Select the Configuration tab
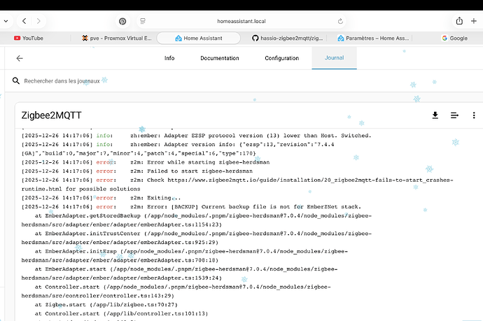This screenshot has width=483, height=321. coord(281,58)
